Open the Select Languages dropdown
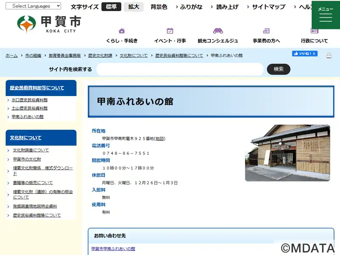This screenshot has height=255, width=340. pos(33,6)
